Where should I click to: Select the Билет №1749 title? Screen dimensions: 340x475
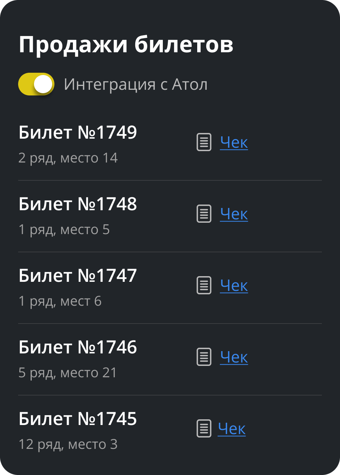click(x=78, y=133)
